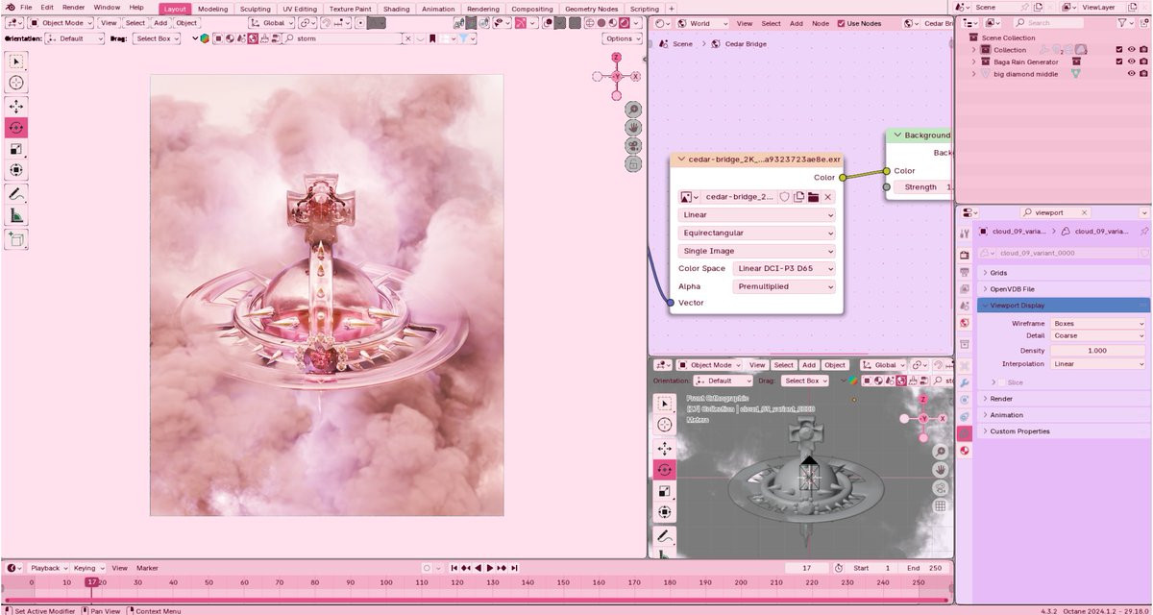Select the highlighted Rotate tool in main viewport
Viewport: 1153px width, 615px height.
pyautogui.click(x=16, y=128)
